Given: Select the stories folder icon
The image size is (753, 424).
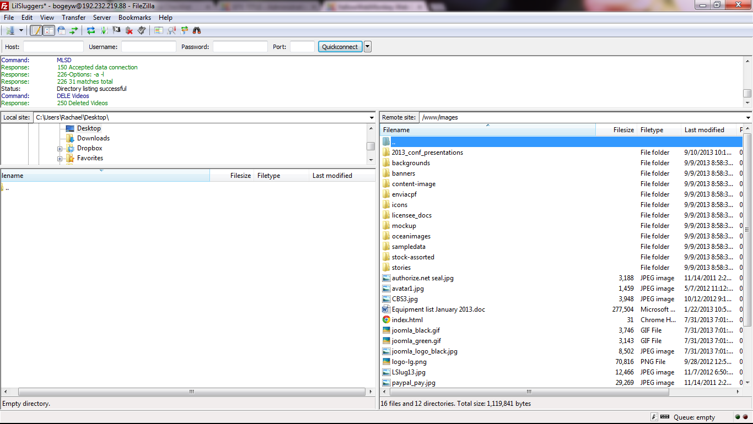Looking at the screenshot, I should [x=386, y=268].
